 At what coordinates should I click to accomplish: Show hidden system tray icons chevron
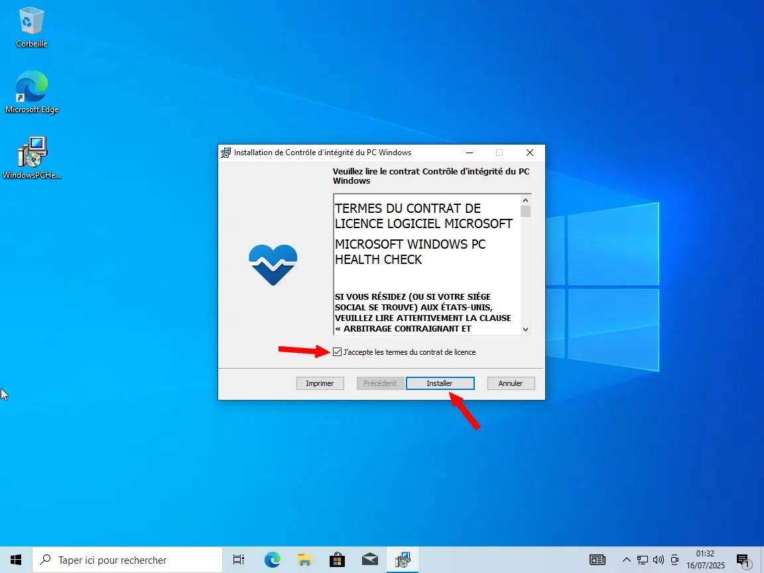[x=627, y=560]
